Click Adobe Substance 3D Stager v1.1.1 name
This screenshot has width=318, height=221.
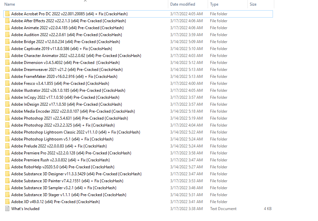(x=69, y=194)
